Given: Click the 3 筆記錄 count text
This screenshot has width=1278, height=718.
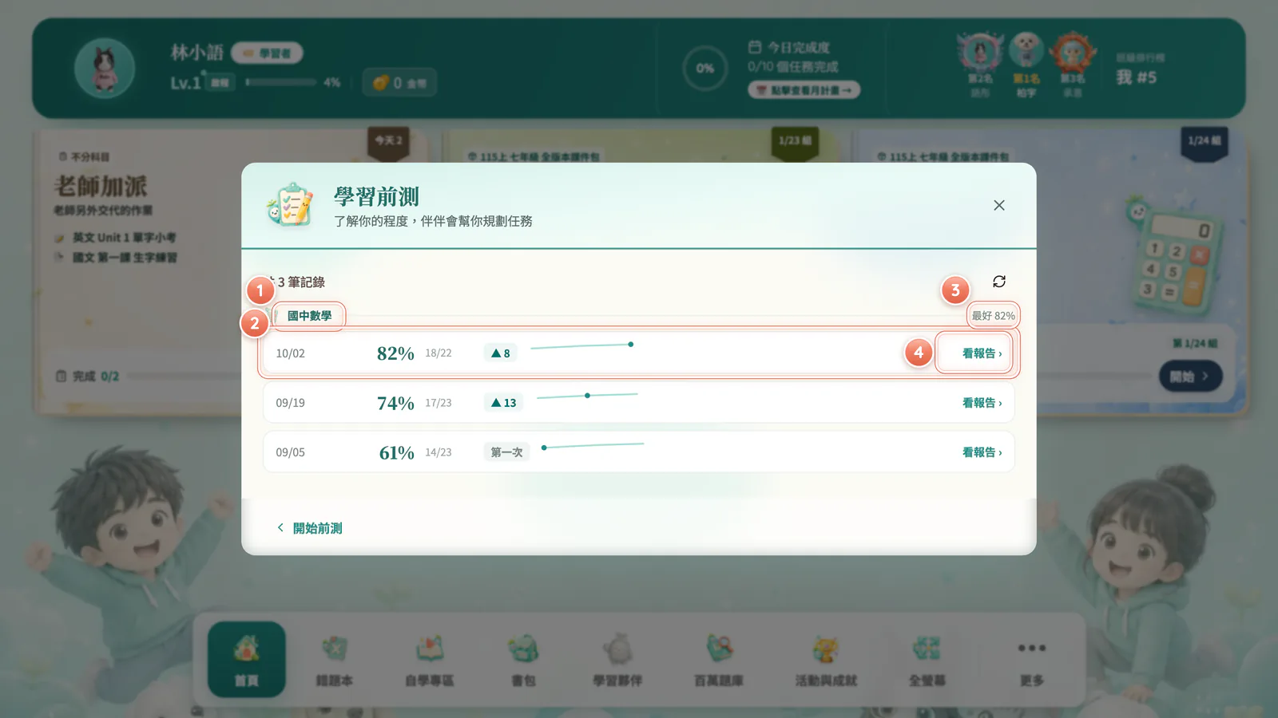Looking at the screenshot, I should [x=300, y=282].
